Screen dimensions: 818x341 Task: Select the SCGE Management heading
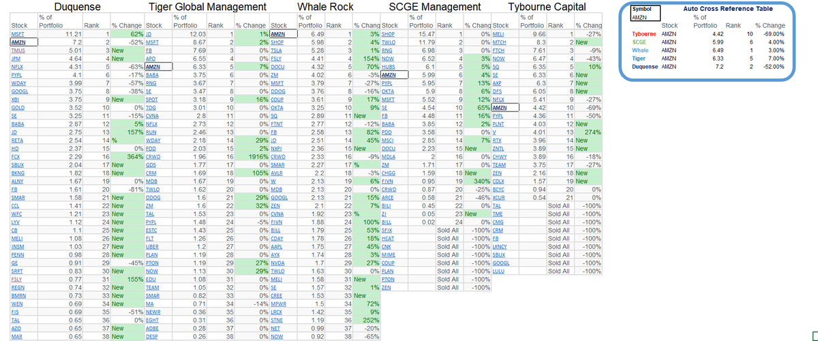[x=434, y=7]
